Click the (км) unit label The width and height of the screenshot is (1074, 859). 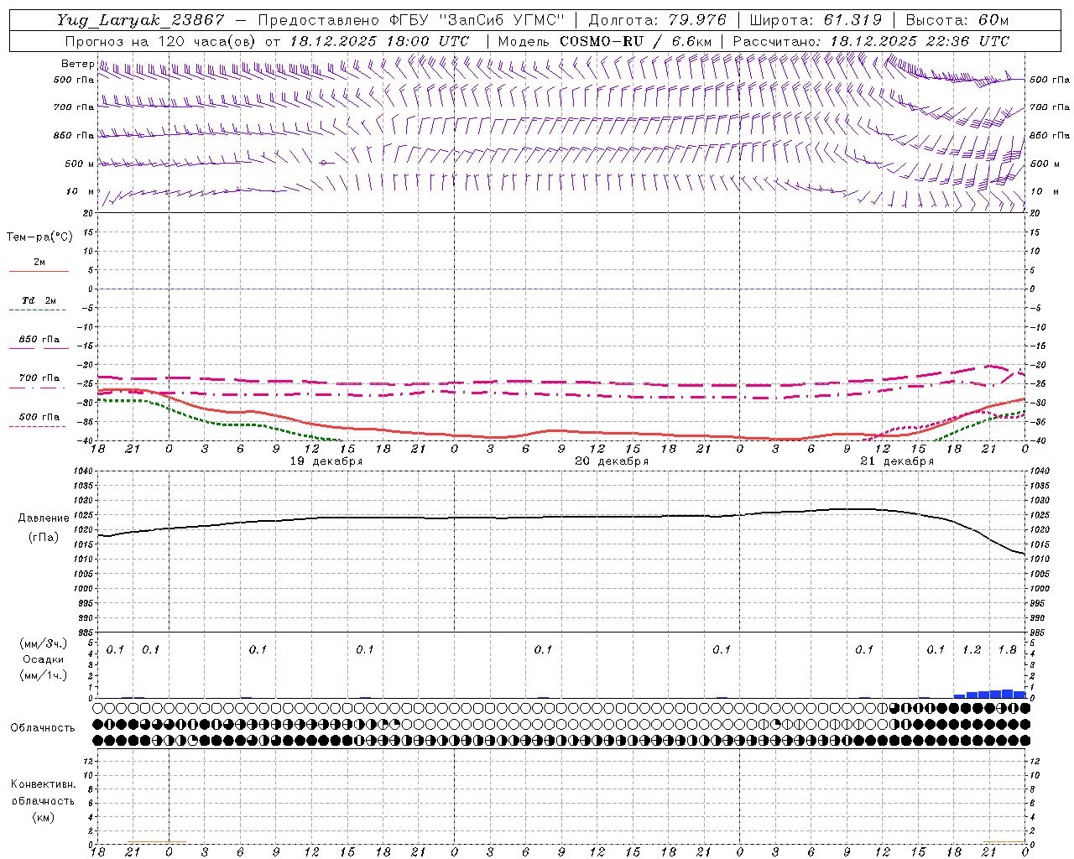click(43, 817)
